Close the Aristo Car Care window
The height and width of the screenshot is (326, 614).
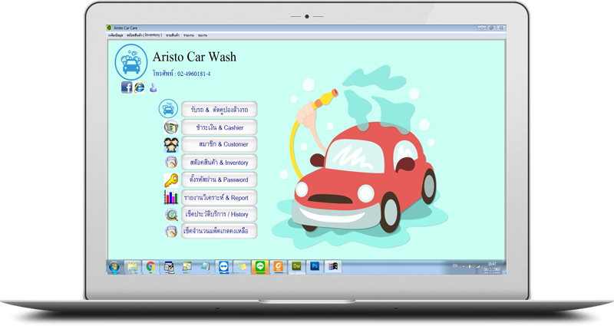[x=501, y=28]
